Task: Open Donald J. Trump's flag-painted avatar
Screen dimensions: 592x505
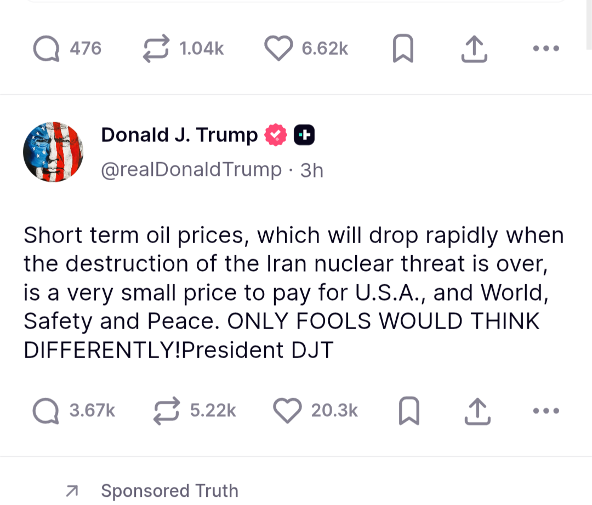Action: [53, 152]
